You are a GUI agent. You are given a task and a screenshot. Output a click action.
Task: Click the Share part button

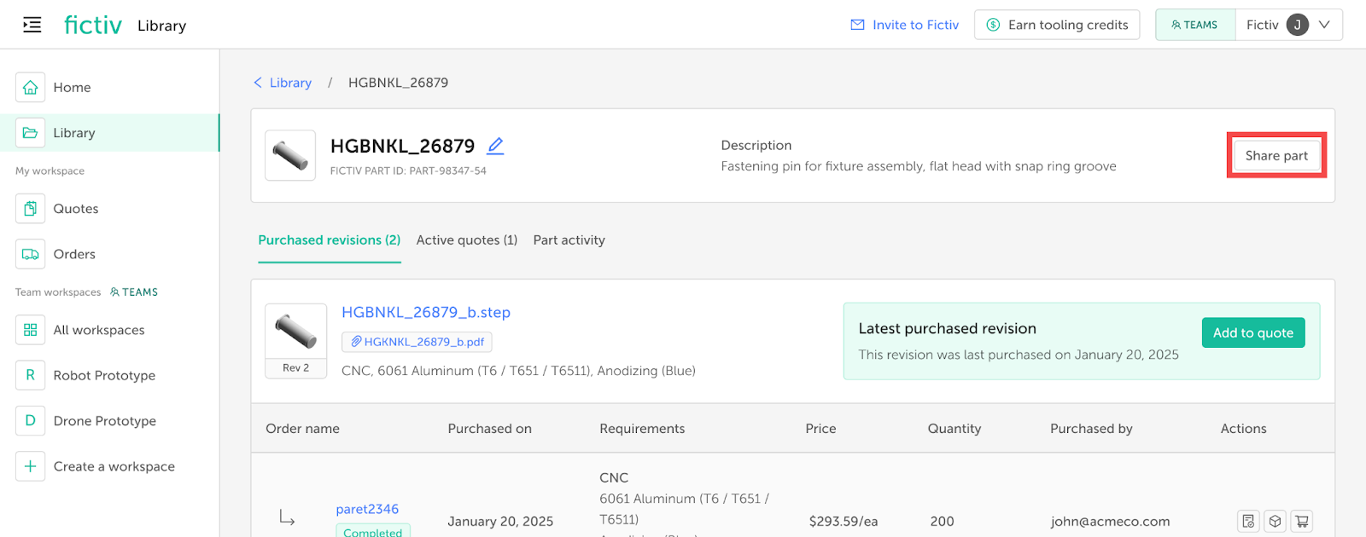[x=1276, y=155]
